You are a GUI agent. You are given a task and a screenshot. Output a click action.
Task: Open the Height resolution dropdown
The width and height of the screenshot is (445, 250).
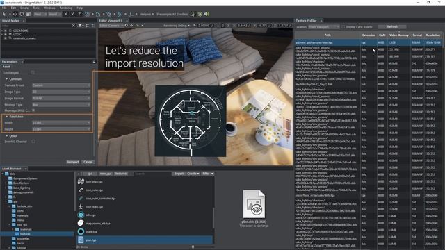click(61, 129)
